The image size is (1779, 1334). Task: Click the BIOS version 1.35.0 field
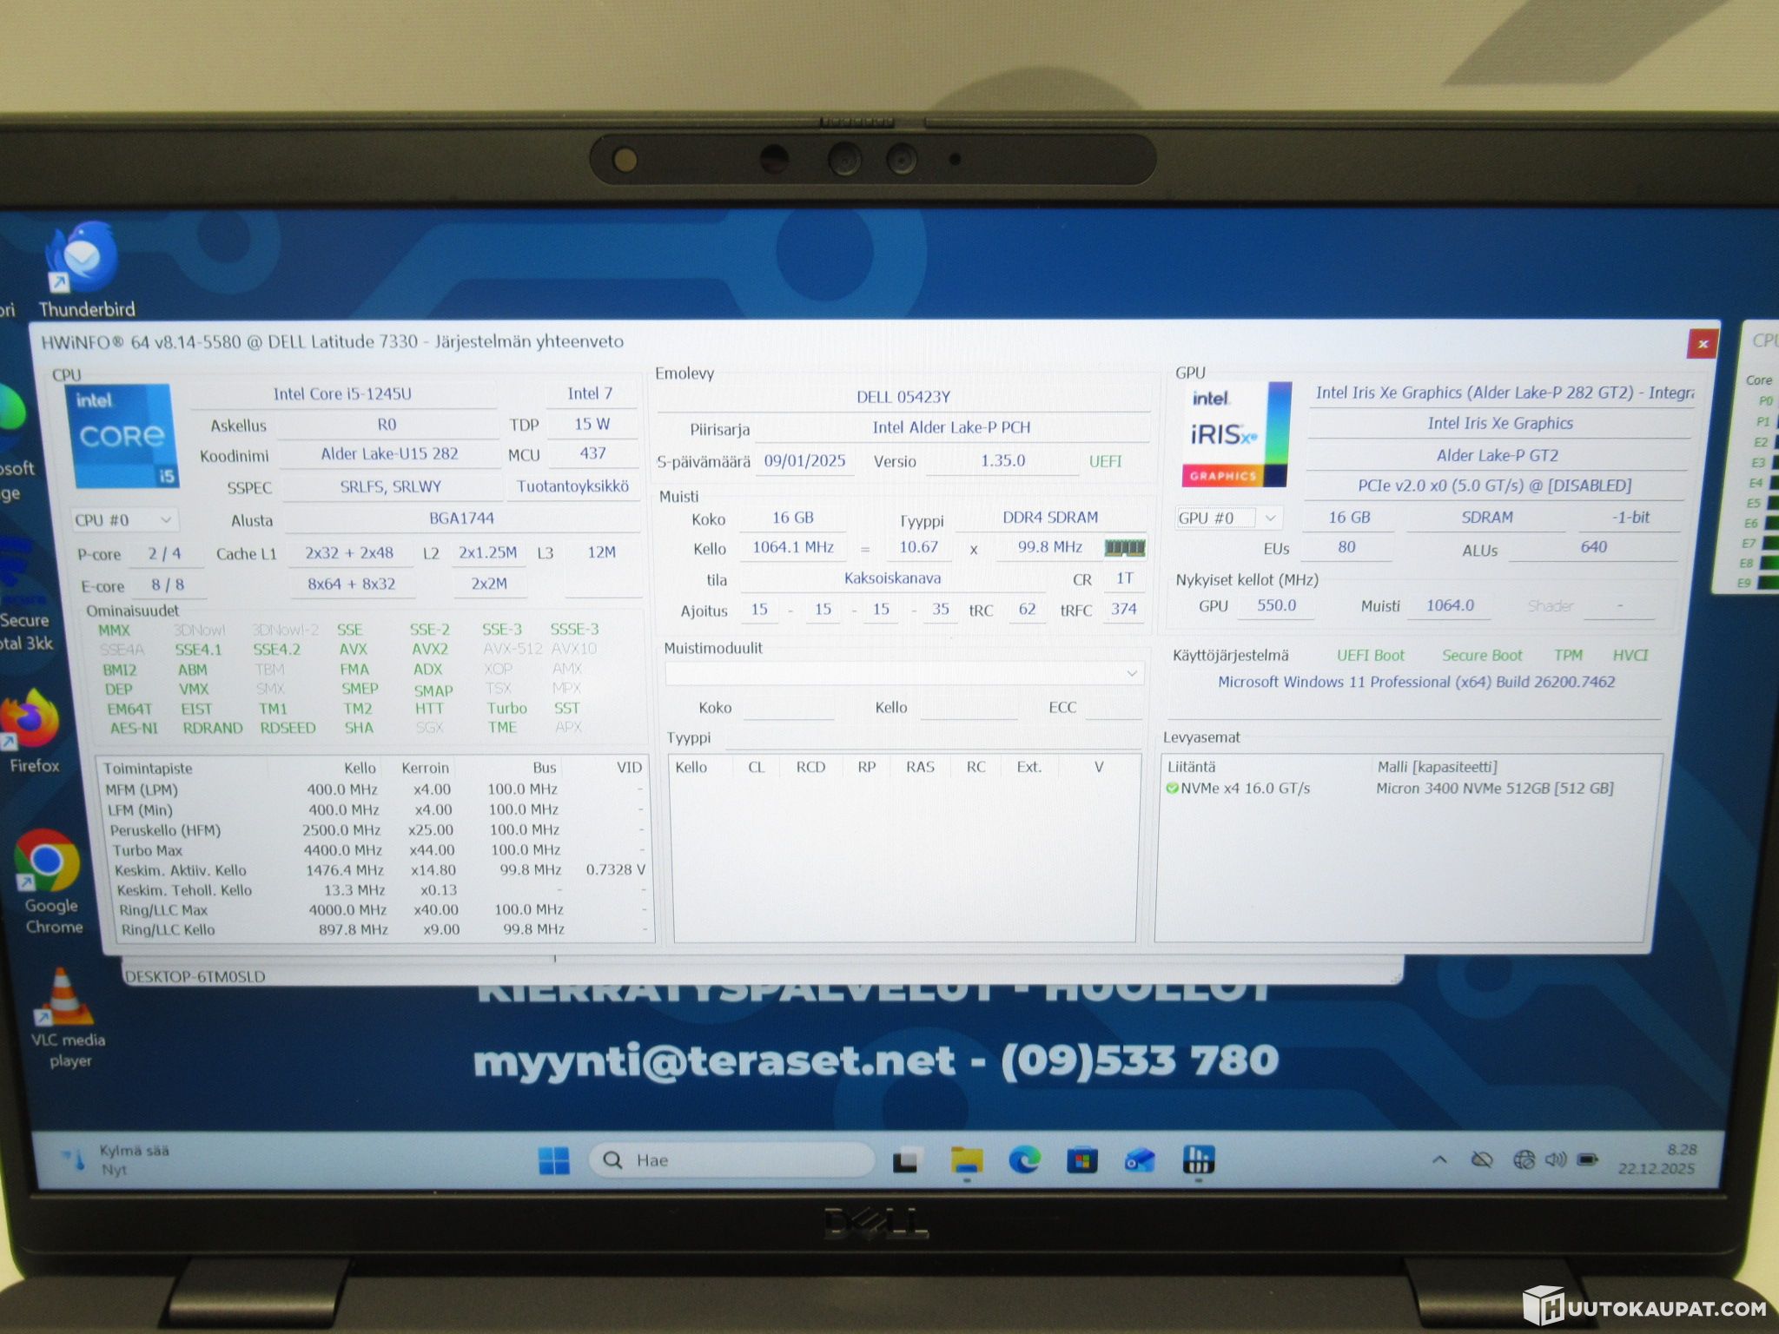[1002, 461]
